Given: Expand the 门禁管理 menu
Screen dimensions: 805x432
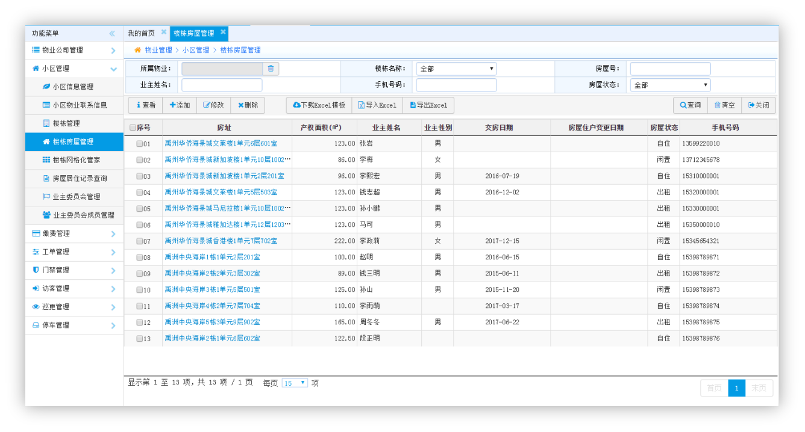Looking at the screenshot, I should coord(74,270).
